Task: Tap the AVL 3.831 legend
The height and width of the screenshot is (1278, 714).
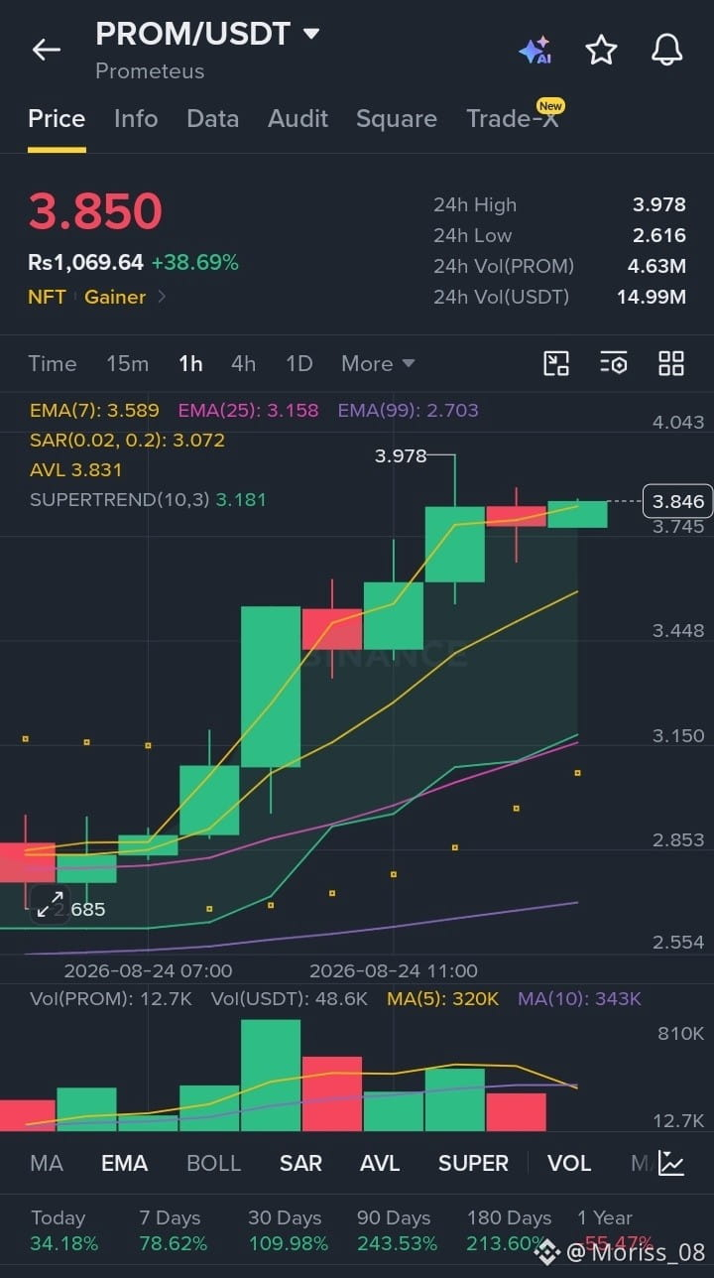Action: click(x=76, y=469)
